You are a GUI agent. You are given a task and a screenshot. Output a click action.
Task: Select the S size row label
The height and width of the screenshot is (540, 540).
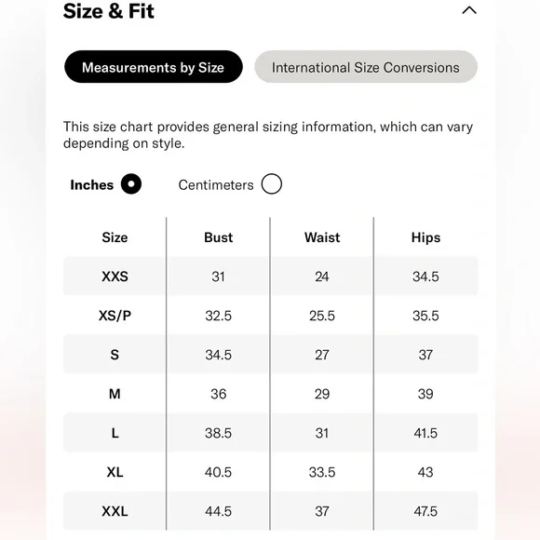[115, 355]
